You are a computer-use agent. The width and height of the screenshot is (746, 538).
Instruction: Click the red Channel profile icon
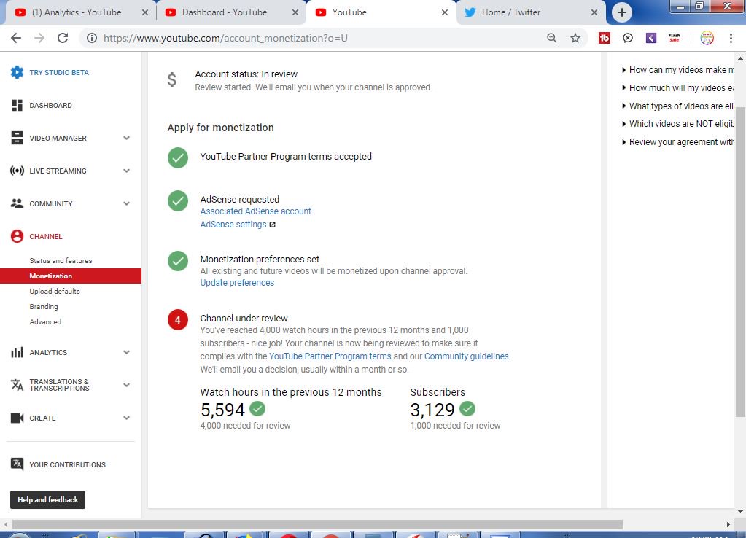pos(17,236)
